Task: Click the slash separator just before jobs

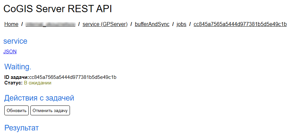Action: 173,24
